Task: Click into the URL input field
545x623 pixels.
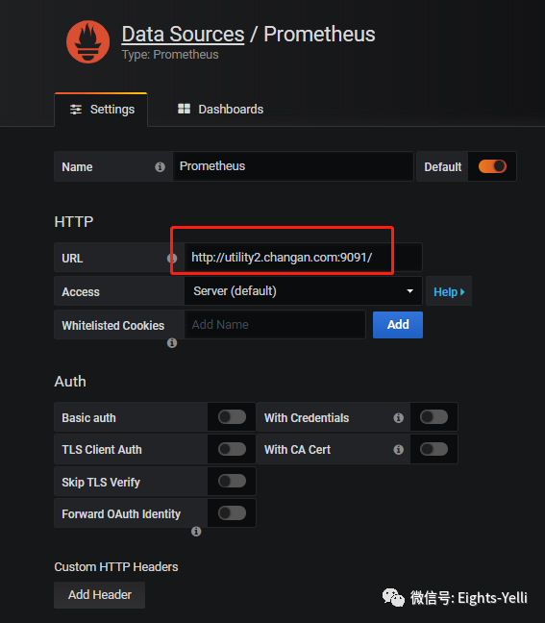Action: click(303, 258)
